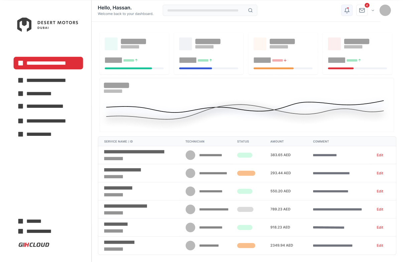Viewport: 403px width, 262px height.
Task: Click Edit for the 2349.94 AED row
Action: (380, 245)
